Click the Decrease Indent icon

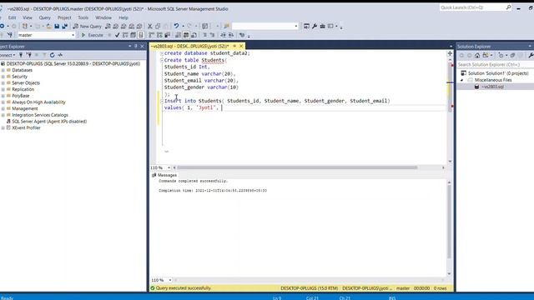pos(223,35)
